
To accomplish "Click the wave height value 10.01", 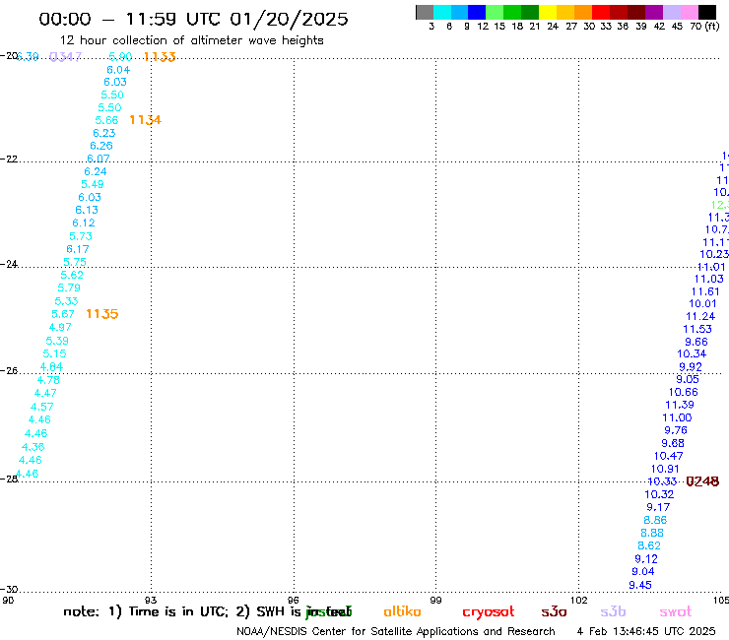I will [x=702, y=303].
